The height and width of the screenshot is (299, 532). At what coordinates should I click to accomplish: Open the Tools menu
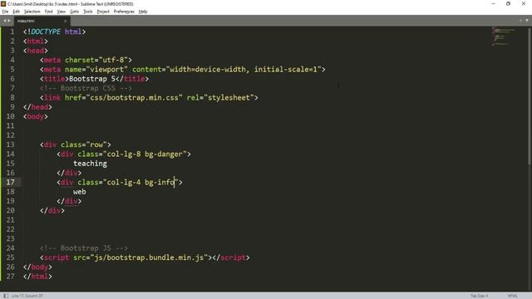click(x=88, y=12)
